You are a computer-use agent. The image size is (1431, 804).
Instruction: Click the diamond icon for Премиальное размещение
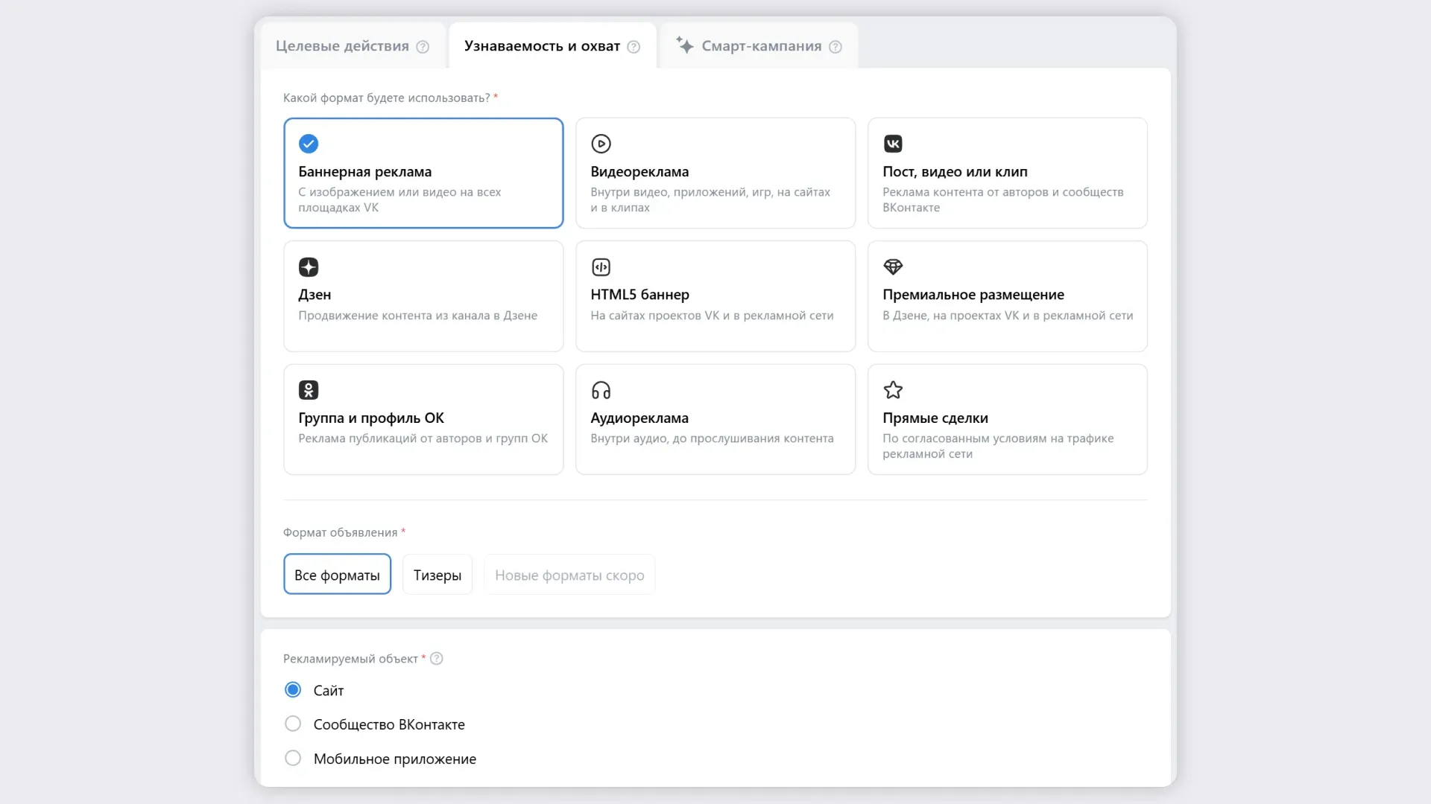point(893,267)
